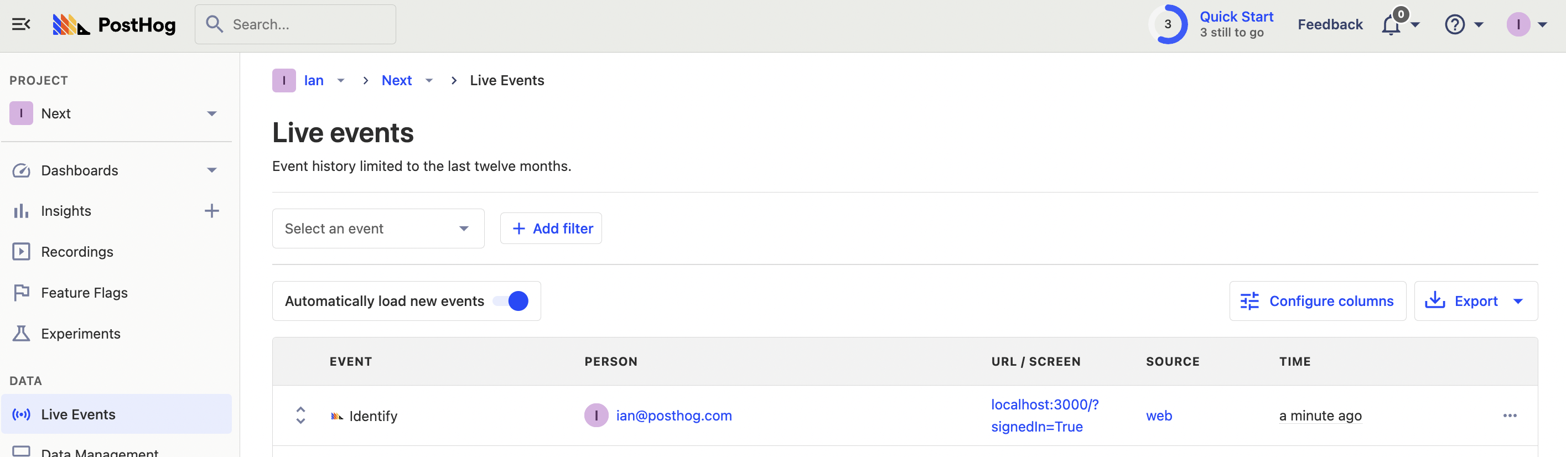This screenshot has width=1566, height=457.
Task: Click the PostHog logo
Action: pyautogui.click(x=115, y=24)
